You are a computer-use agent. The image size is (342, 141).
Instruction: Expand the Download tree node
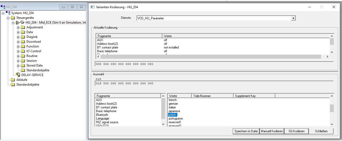18,42
